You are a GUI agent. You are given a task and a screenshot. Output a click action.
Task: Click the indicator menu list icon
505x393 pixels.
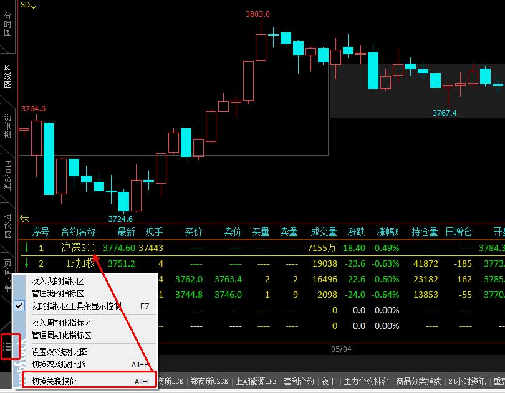click(7, 347)
